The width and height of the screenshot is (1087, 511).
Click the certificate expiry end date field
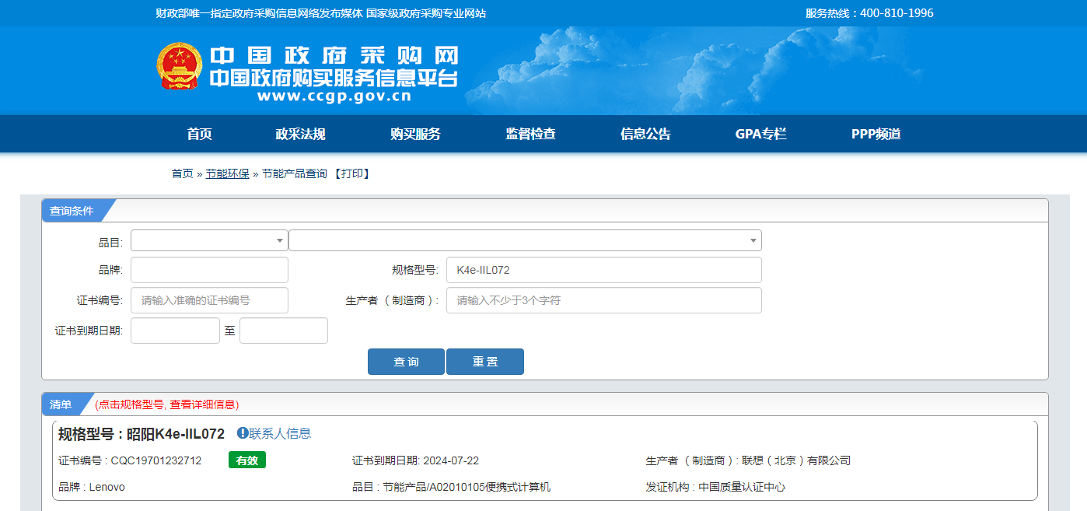click(x=284, y=331)
